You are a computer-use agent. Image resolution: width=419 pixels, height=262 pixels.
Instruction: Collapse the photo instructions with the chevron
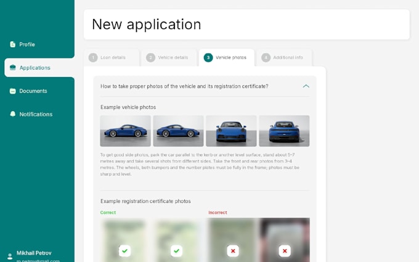[306, 86]
